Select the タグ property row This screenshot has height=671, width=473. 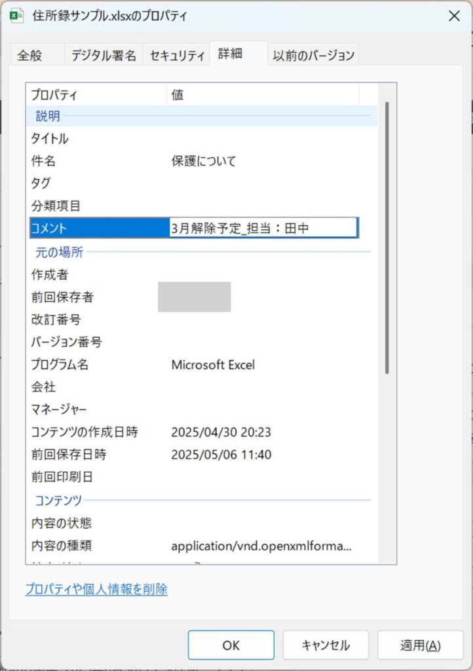201,183
